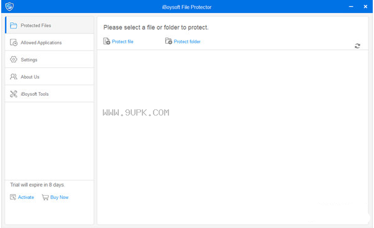Open the Protected Files tab
This screenshot has height=228, width=374.
click(50, 25)
